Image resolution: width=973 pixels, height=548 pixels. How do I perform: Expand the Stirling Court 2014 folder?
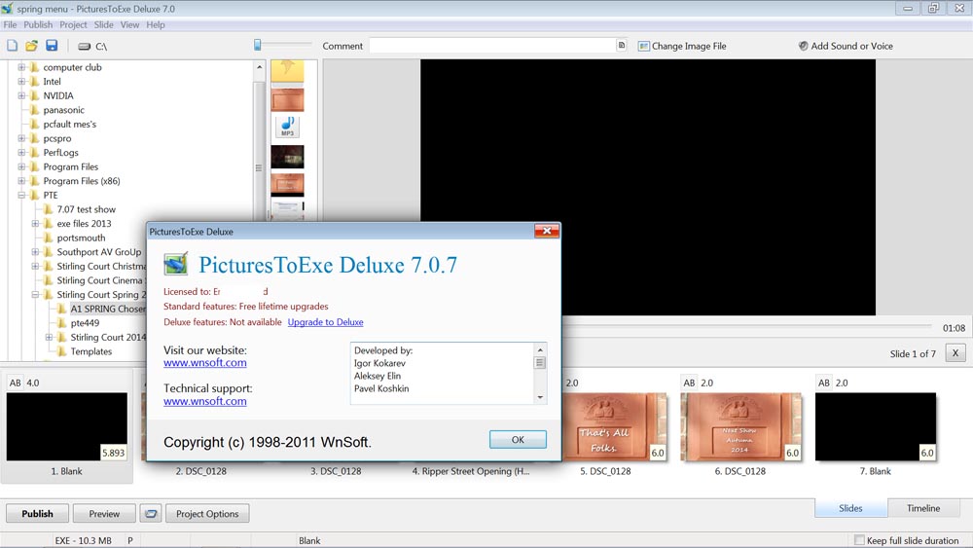pyautogui.click(x=49, y=337)
